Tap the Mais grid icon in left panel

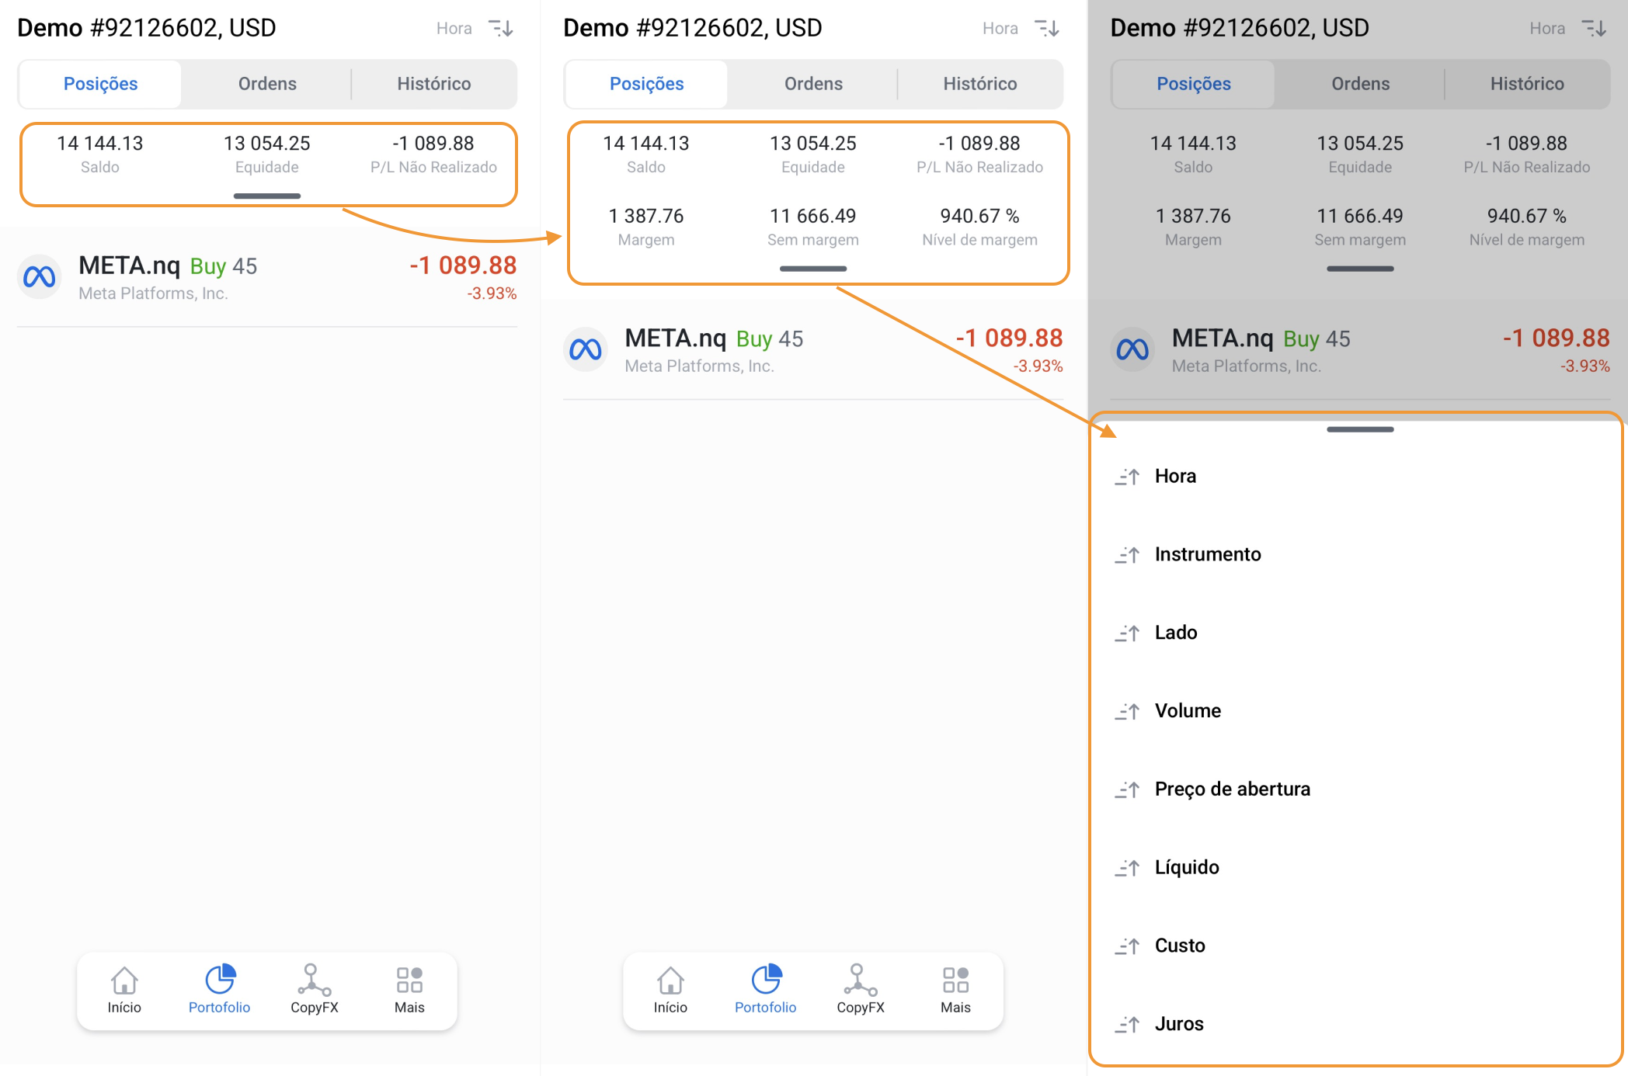click(x=409, y=981)
